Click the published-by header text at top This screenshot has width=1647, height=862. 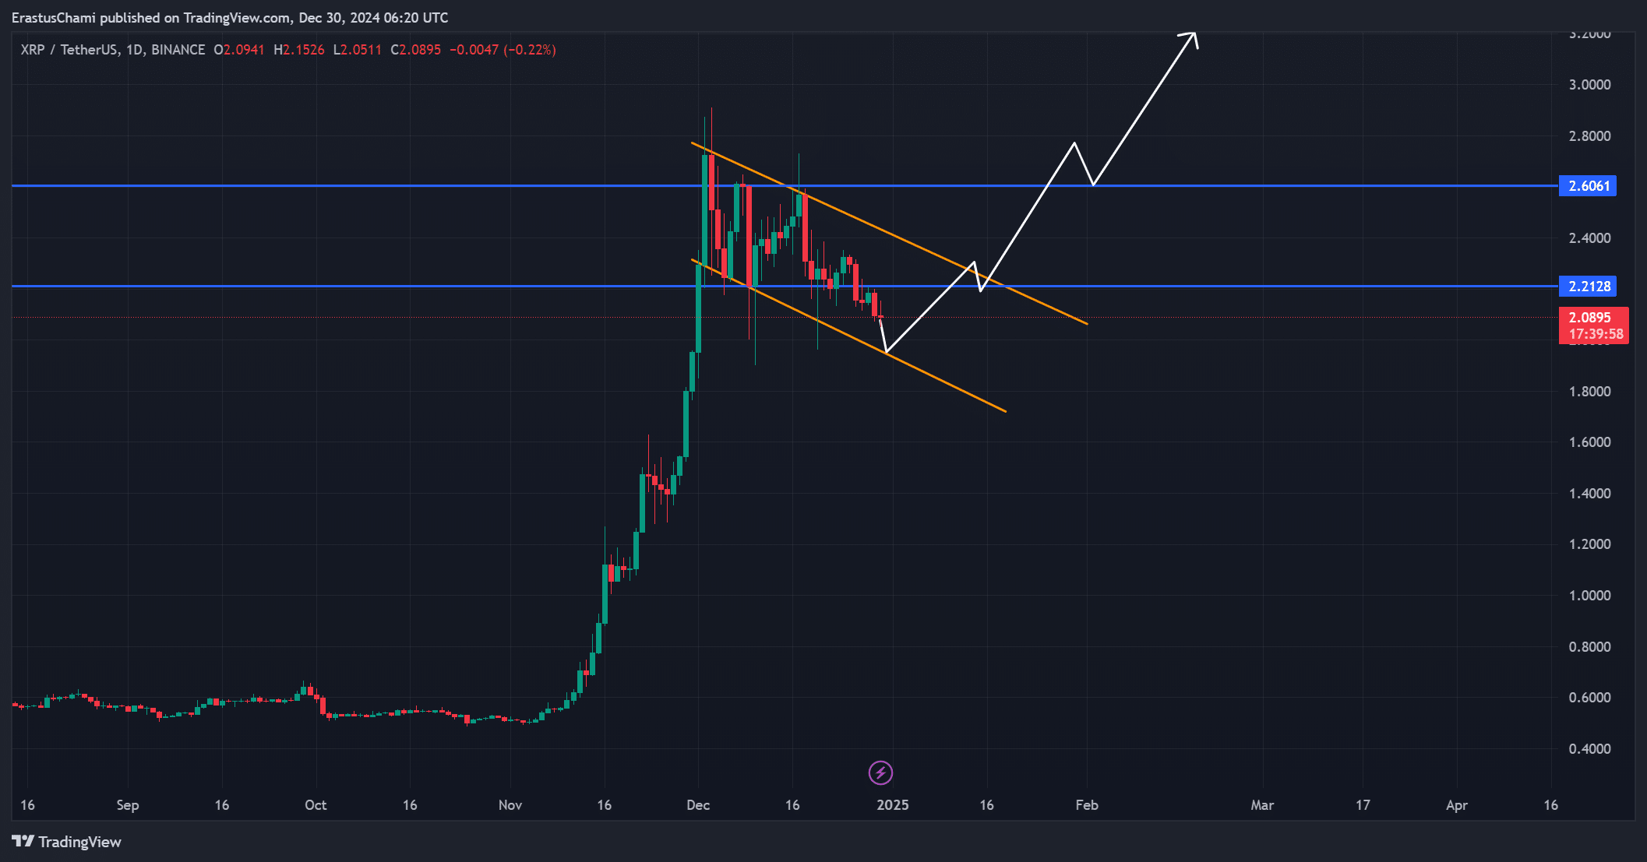230,17
